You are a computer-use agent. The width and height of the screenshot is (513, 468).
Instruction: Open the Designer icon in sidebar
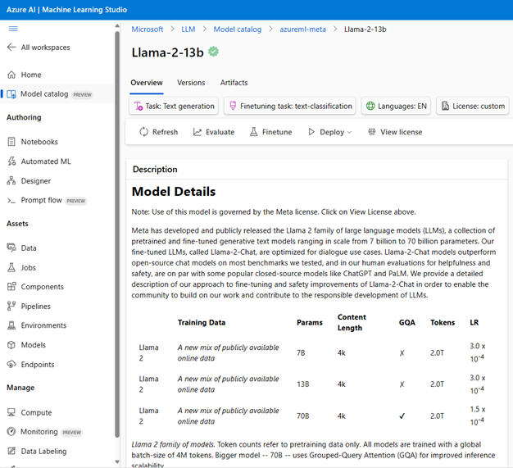(11, 180)
